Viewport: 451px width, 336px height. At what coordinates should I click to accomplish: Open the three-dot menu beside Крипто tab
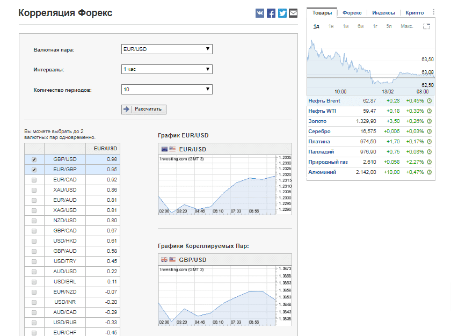434,12
